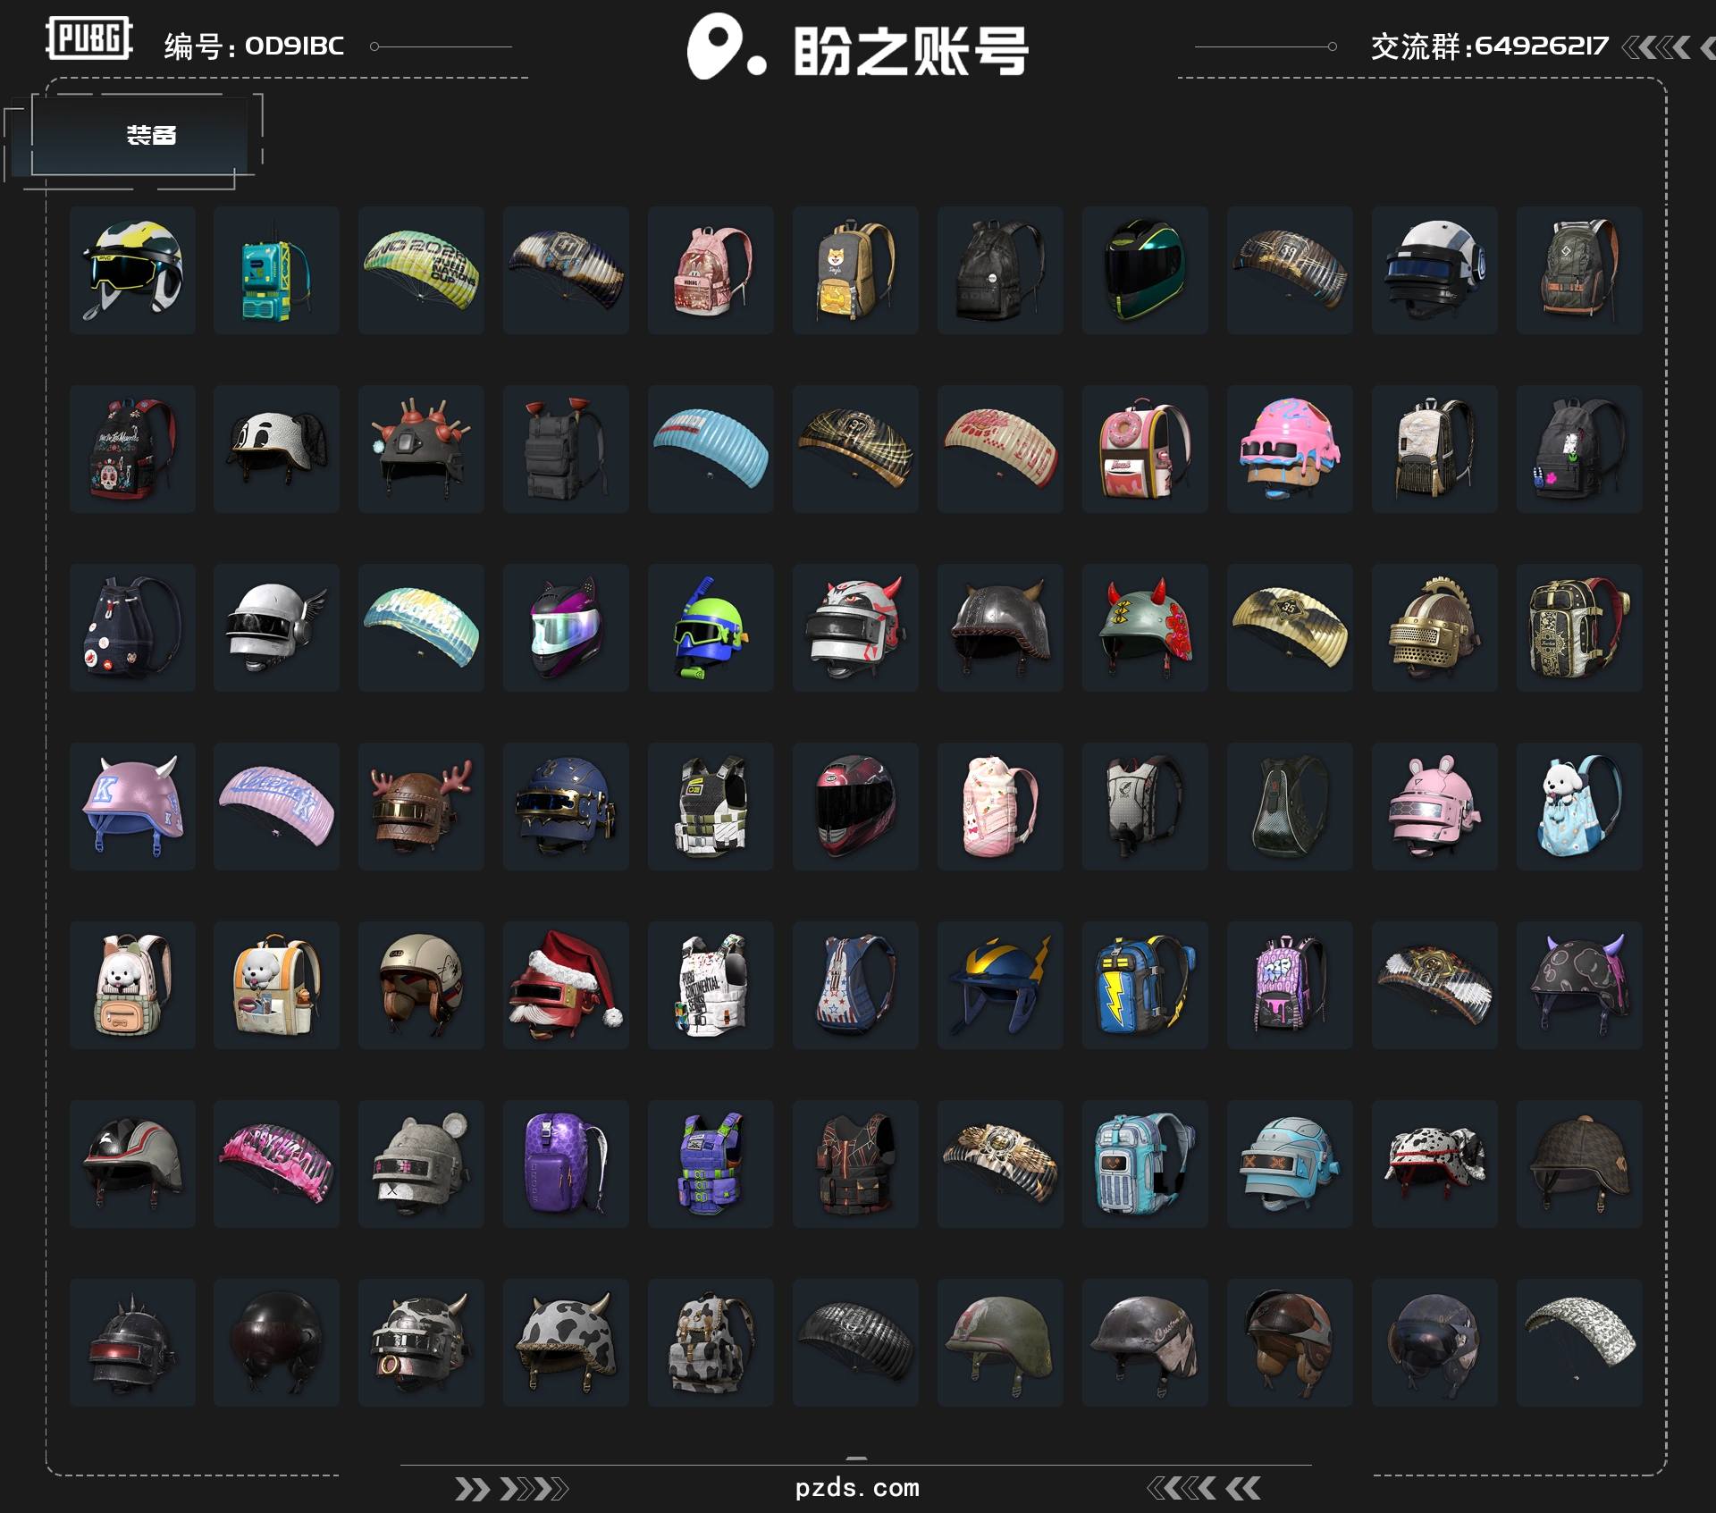The image size is (1716, 1513).
Task: Choose the sugar skull embroidered backpack
Action: 132,449
